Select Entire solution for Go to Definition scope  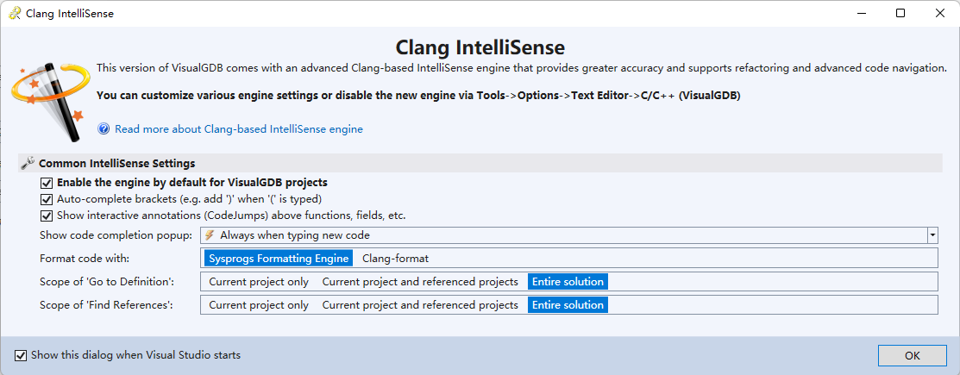(568, 282)
